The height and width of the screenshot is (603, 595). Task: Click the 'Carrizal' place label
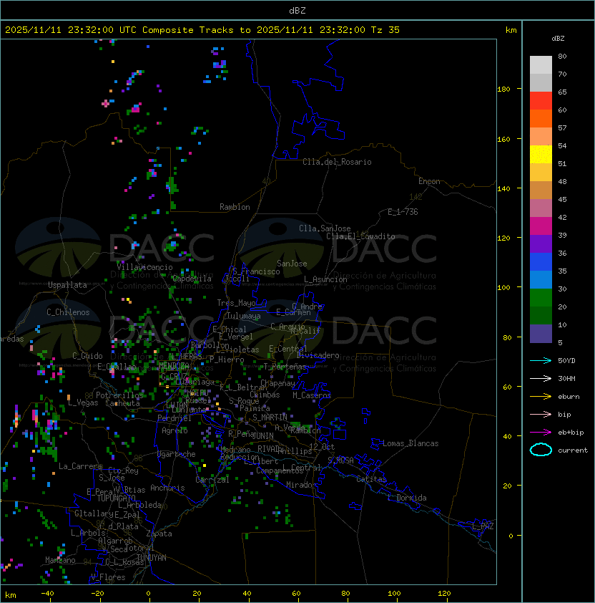212,480
